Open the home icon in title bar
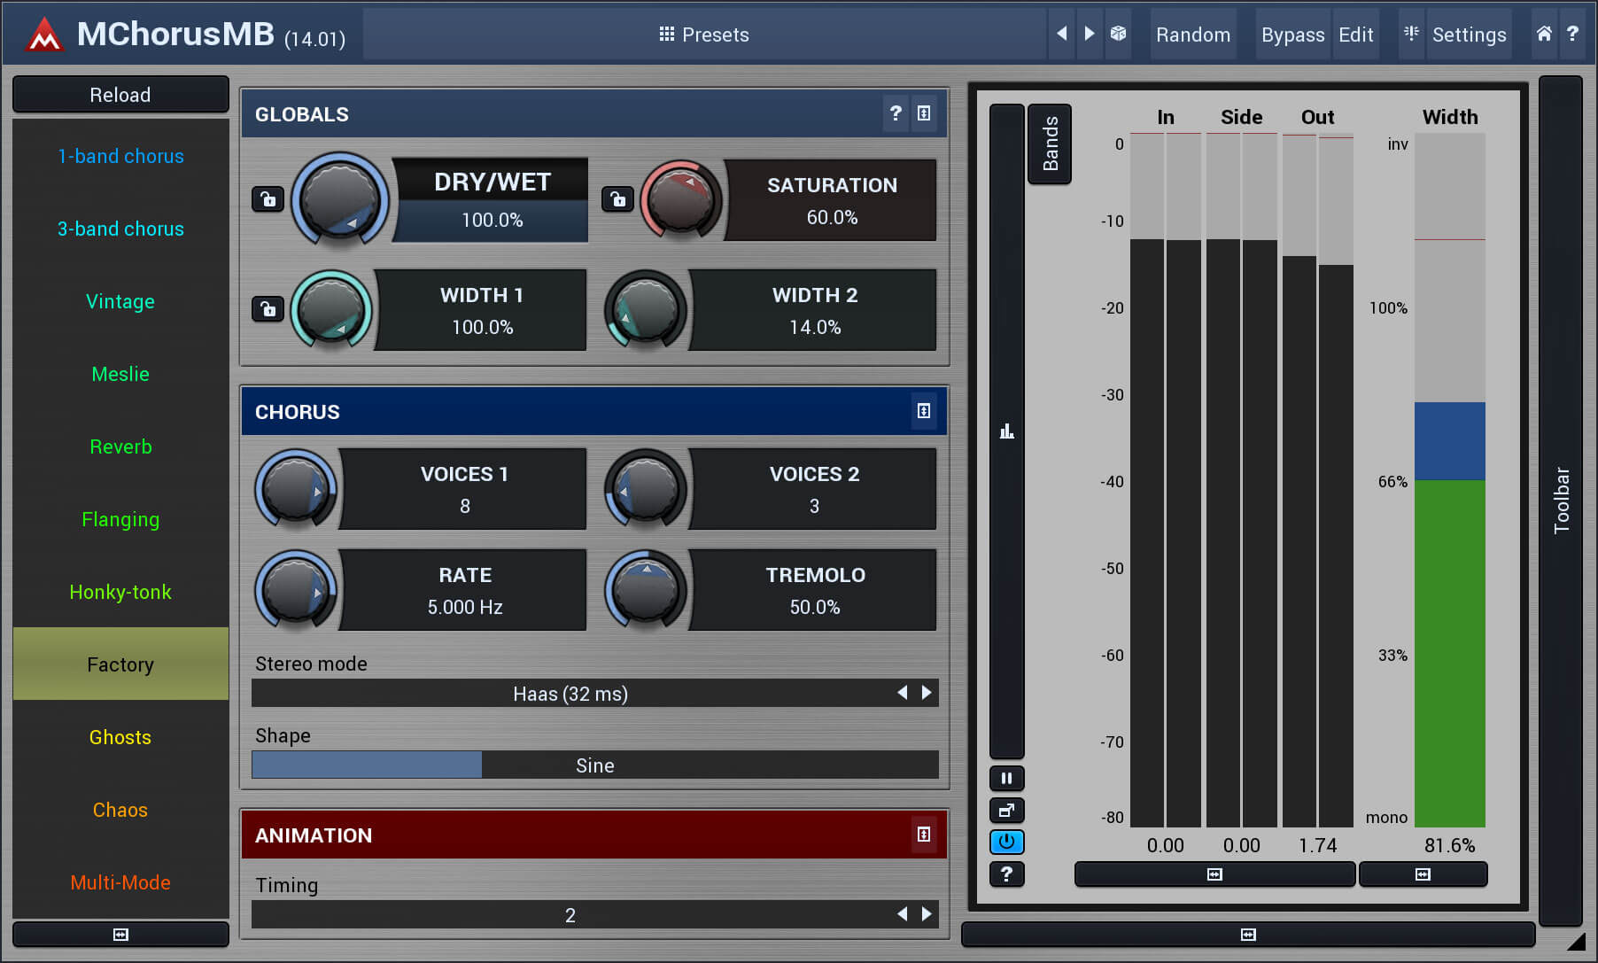 coord(1544,34)
